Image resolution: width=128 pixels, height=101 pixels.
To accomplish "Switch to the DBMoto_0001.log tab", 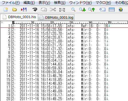I will [56, 18].
